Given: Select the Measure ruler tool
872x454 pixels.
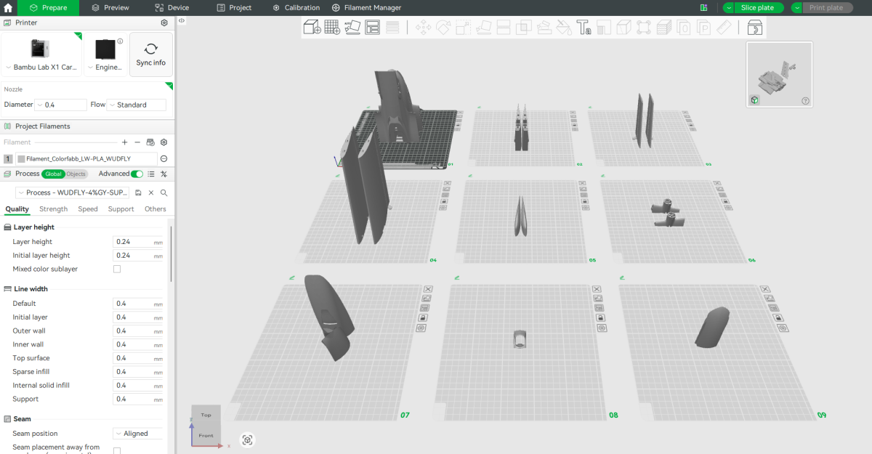Looking at the screenshot, I should pyautogui.click(x=724, y=28).
